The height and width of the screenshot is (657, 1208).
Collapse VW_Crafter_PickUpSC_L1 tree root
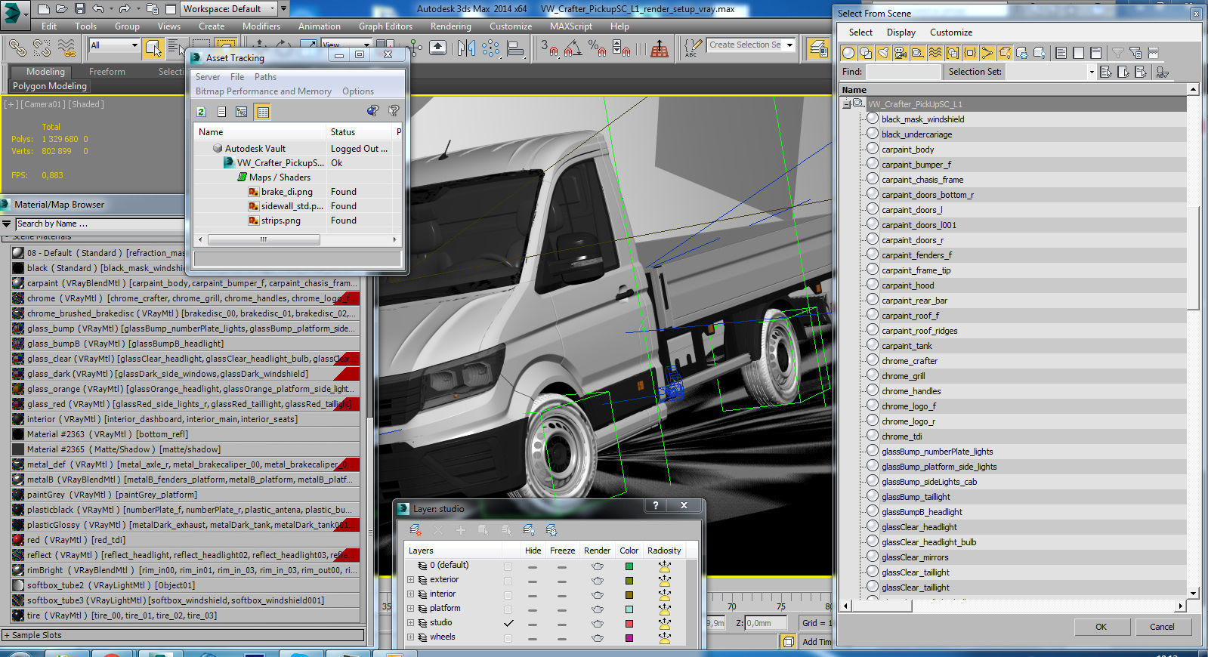tap(847, 104)
